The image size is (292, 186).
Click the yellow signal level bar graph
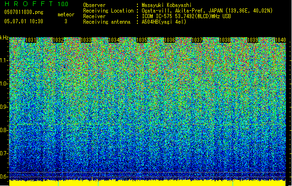(x=147, y=183)
